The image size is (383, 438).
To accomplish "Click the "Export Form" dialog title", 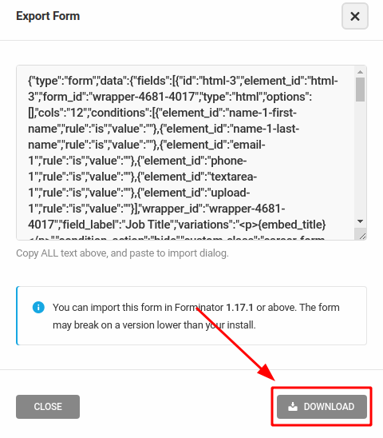I will click(x=48, y=16).
